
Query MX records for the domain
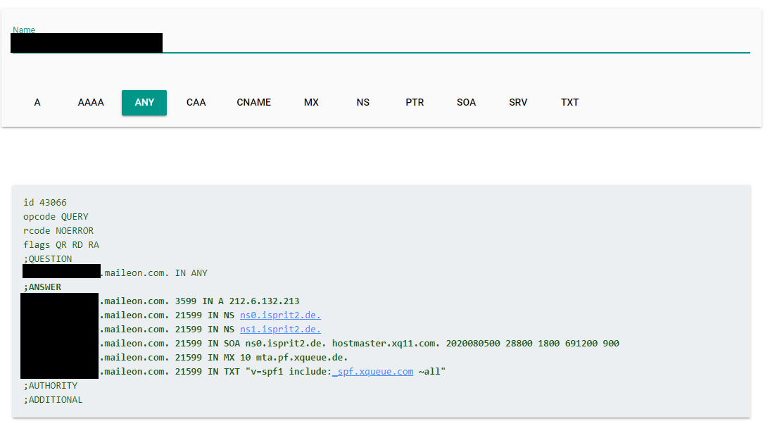tap(311, 102)
